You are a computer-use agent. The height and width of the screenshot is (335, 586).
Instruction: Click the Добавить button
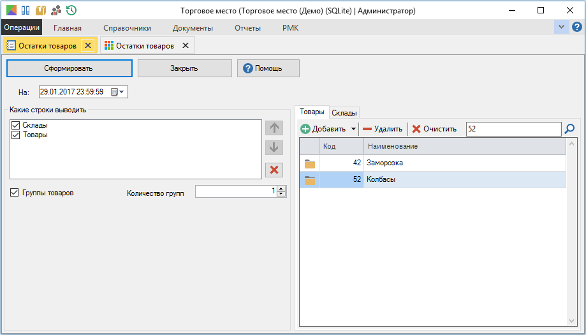323,129
